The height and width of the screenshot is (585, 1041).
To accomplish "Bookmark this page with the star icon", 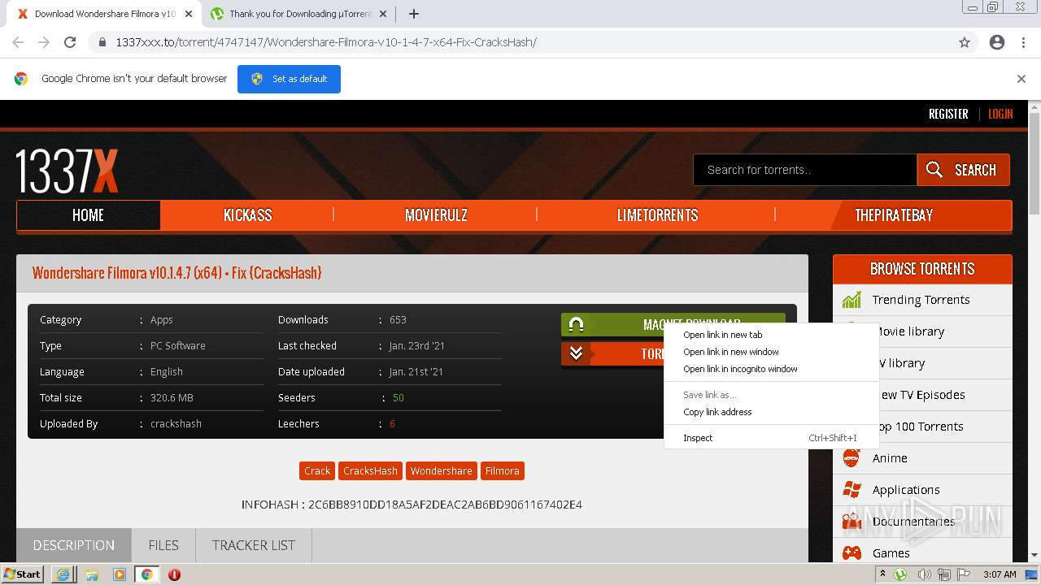I will [x=965, y=42].
